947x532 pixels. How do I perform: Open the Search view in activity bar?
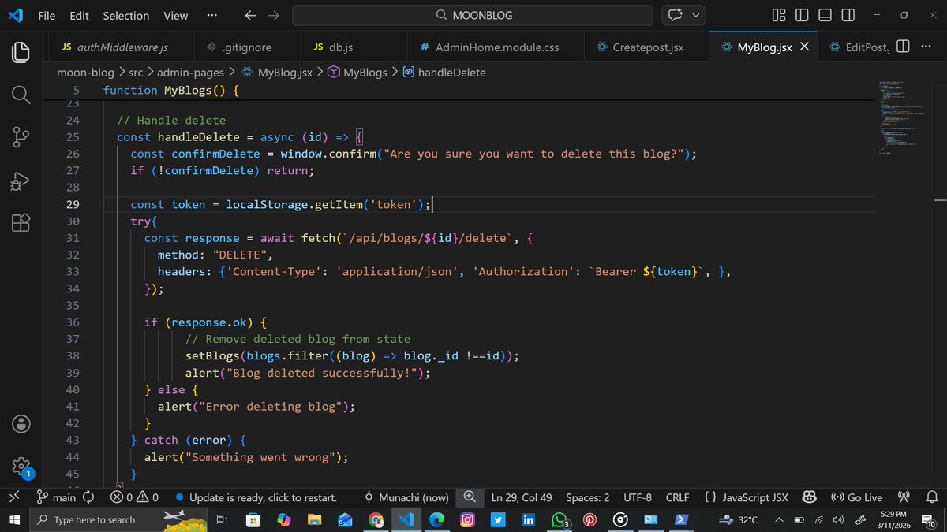coord(21,95)
